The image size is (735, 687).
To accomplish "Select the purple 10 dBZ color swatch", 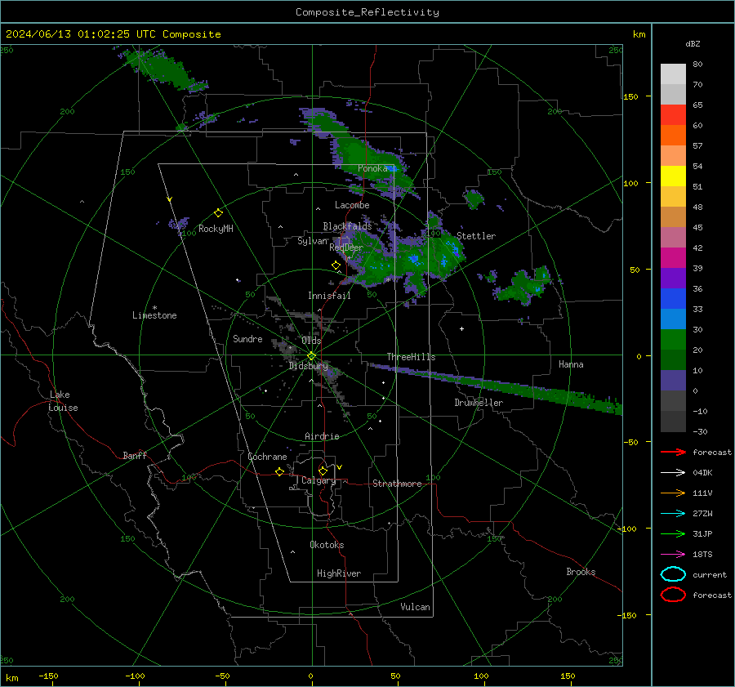I will point(673,380).
